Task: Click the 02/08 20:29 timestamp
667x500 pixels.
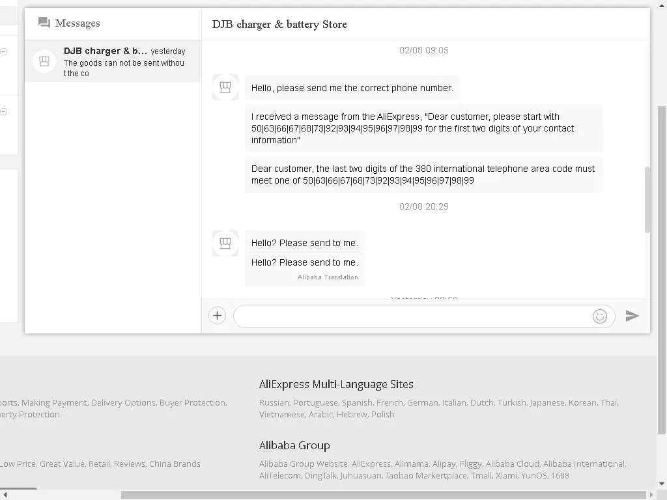Action: click(423, 206)
